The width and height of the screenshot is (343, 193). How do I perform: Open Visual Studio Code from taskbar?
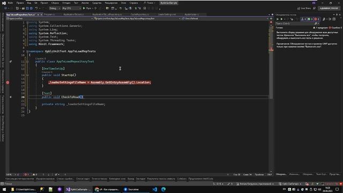(155, 189)
